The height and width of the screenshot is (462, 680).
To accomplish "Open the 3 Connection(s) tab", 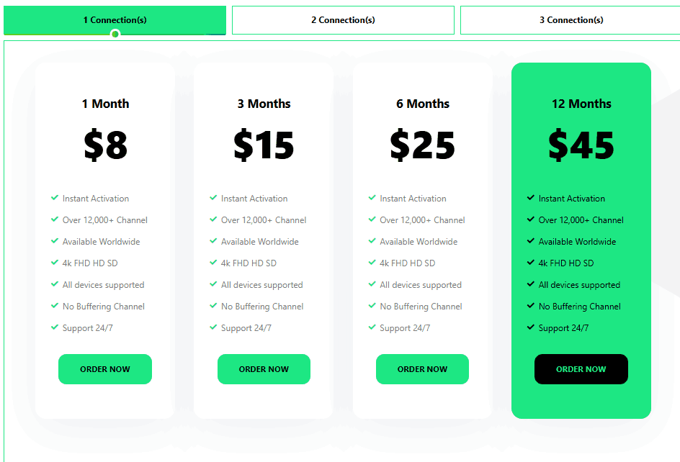I will [x=571, y=20].
